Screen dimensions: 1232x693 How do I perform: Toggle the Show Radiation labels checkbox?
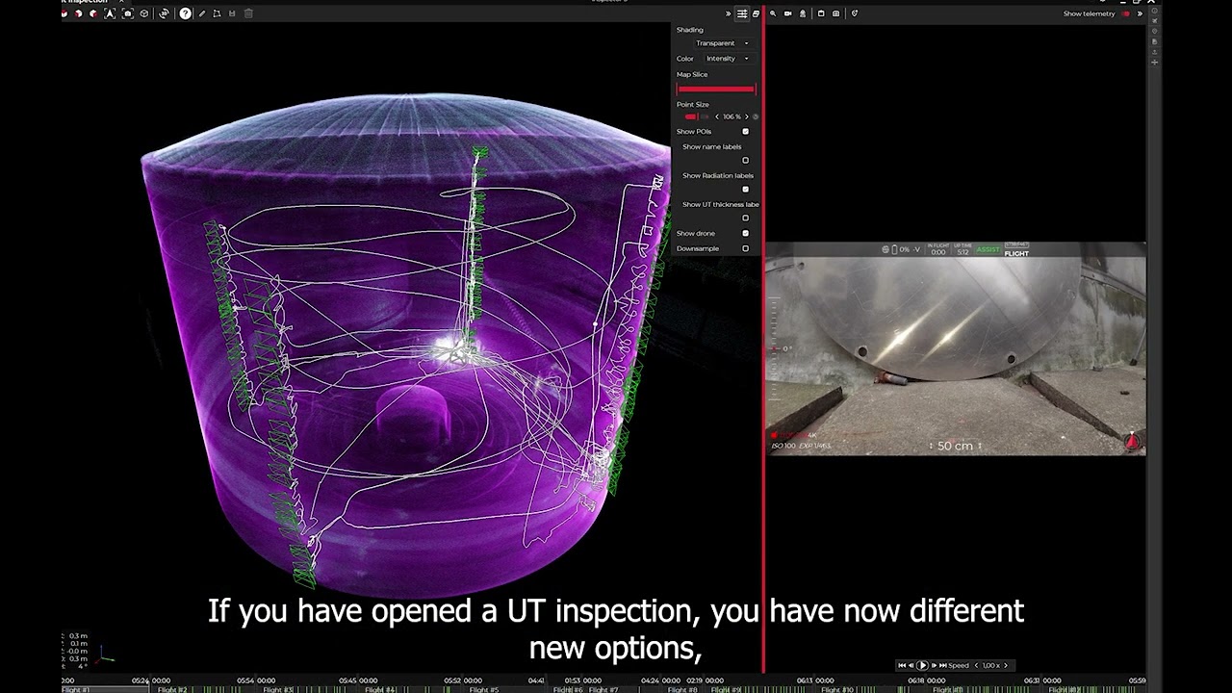[x=745, y=189]
